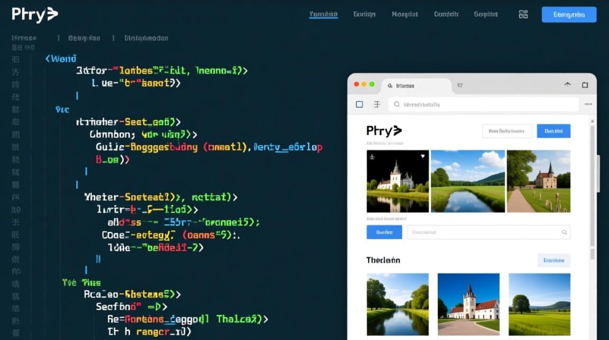Click the new window icon at browser top right
The height and width of the screenshot is (340, 609).
[x=585, y=85]
